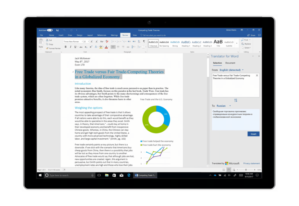
Task: Show paragraph marks with the pilcrow icon
Action: point(144,41)
